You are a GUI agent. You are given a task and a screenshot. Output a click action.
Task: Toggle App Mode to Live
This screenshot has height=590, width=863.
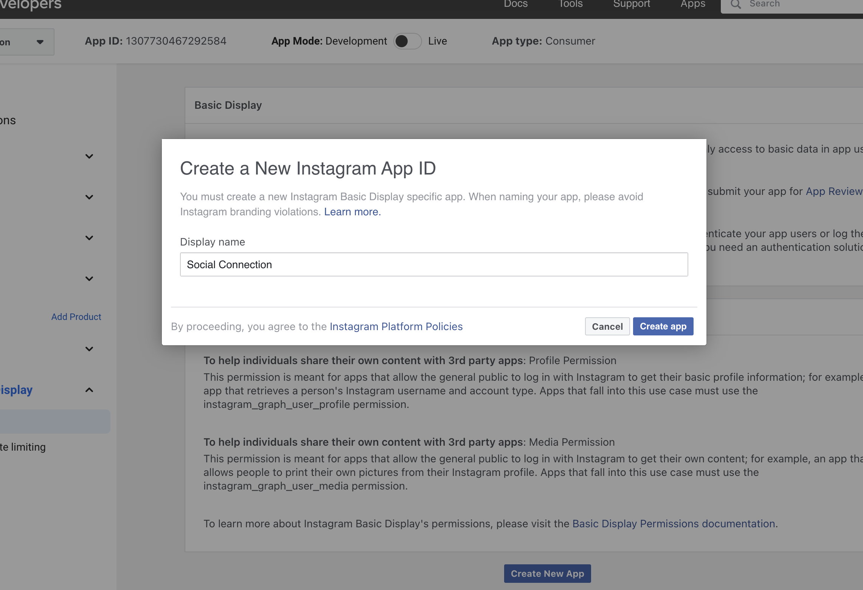407,41
